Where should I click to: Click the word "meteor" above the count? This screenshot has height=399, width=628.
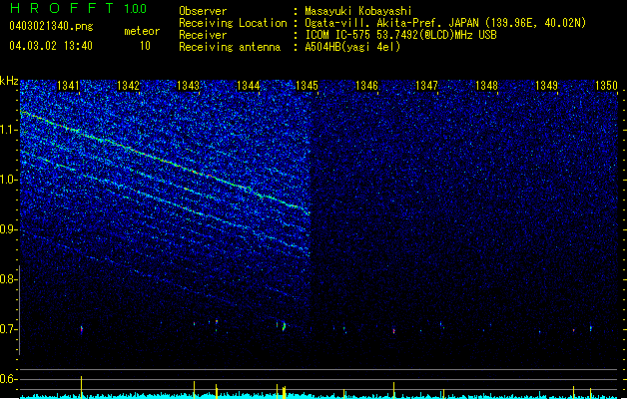(142, 31)
